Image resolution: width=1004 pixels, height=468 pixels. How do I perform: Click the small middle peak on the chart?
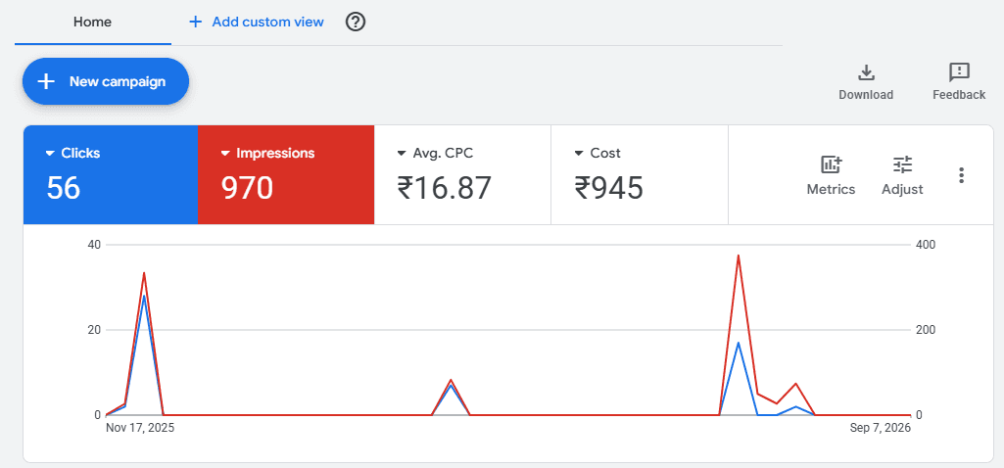tap(451, 380)
